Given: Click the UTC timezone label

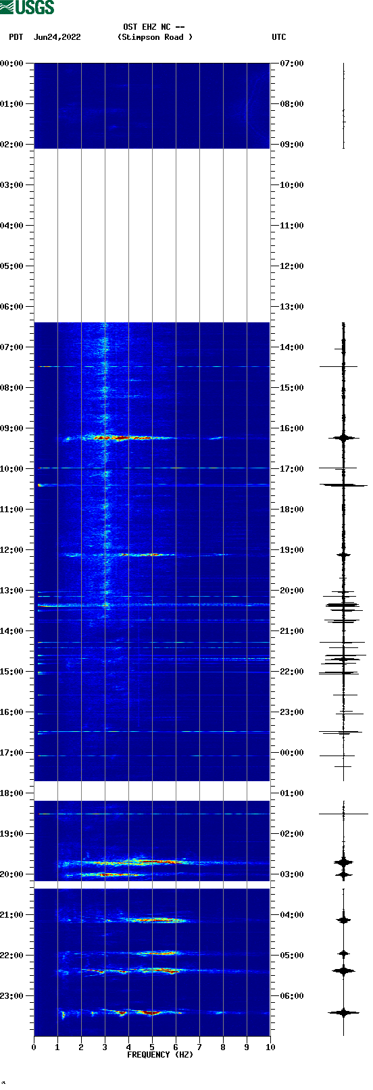Looking at the screenshot, I should (279, 37).
